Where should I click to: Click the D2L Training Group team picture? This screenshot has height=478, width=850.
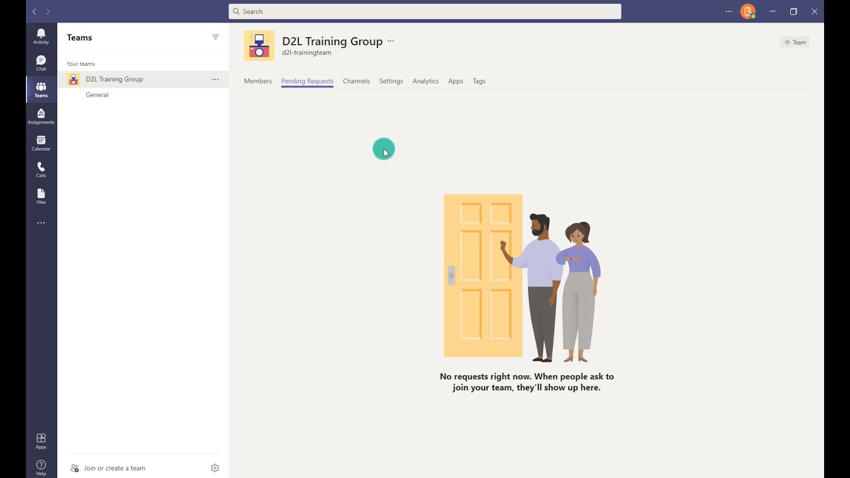(x=259, y=46)
